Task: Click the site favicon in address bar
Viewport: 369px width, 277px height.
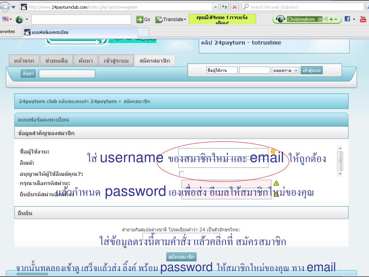Action: tap(24, 7)
